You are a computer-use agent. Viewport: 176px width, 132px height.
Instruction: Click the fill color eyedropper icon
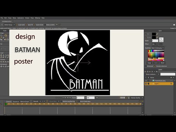(x=157, y=34)
